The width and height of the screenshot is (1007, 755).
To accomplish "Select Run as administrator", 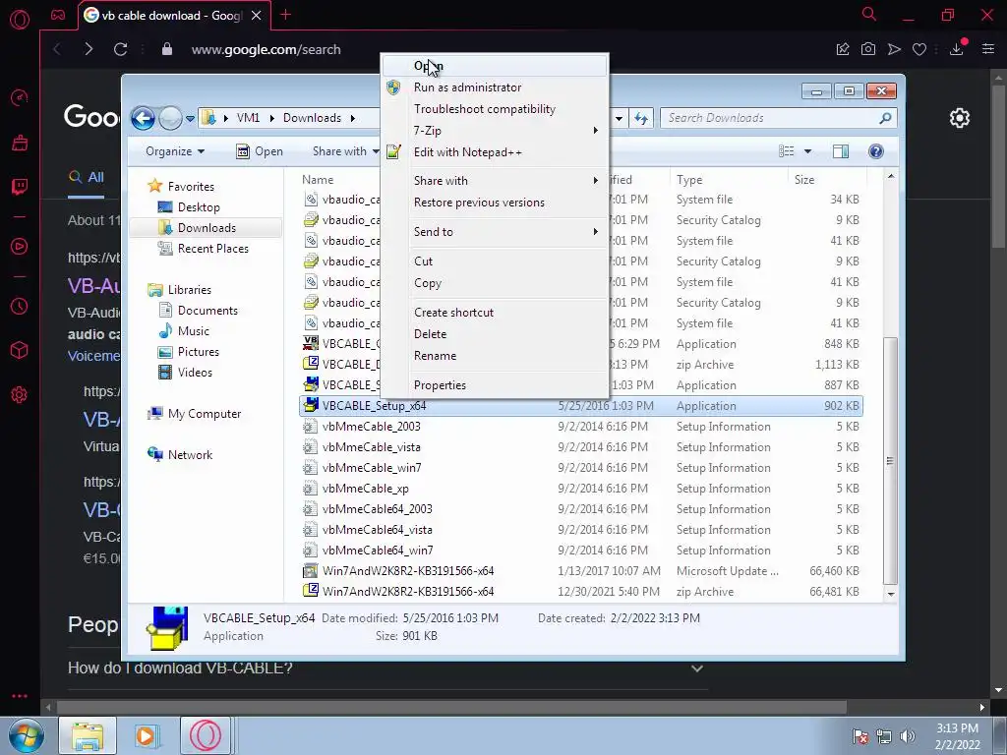I will coord(496,87).
